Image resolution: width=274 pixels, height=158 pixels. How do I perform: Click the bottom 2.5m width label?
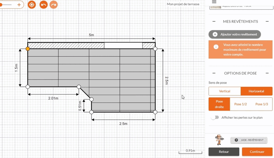123,124
